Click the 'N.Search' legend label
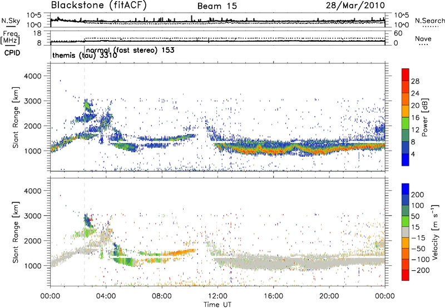 click(x=429, y=21)
